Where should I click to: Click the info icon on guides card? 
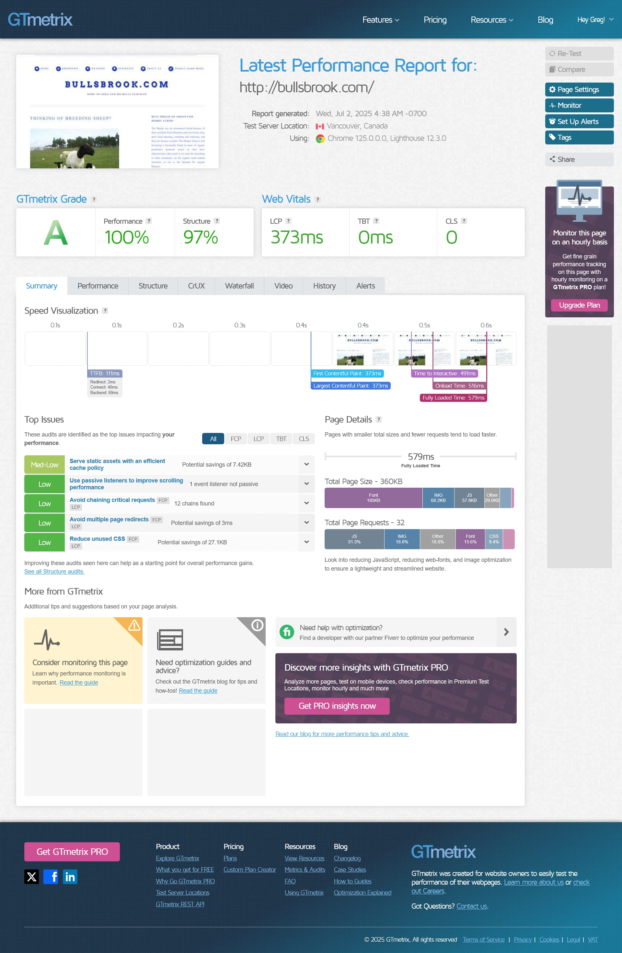pos(257,625)
